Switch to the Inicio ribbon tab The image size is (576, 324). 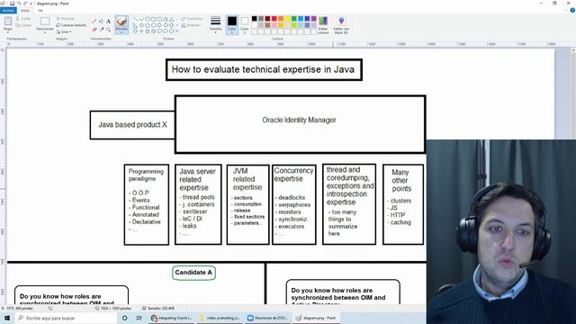pos(25,11)
